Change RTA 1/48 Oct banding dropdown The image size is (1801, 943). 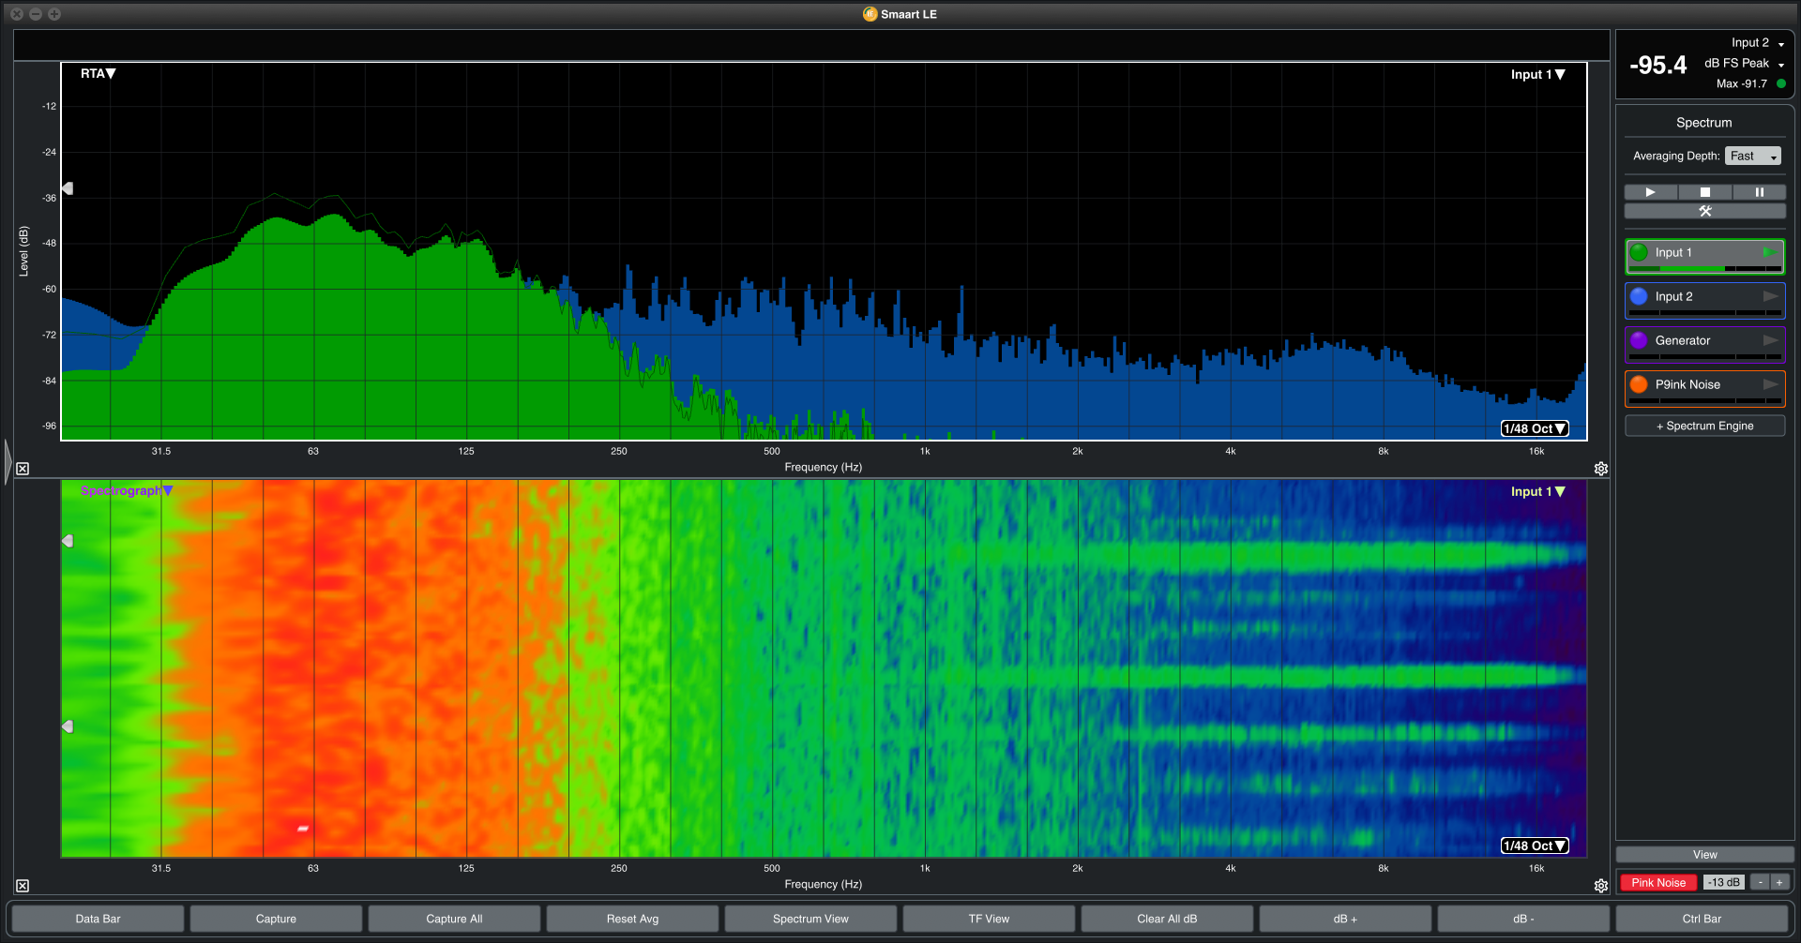click(x=1535, y=428)
